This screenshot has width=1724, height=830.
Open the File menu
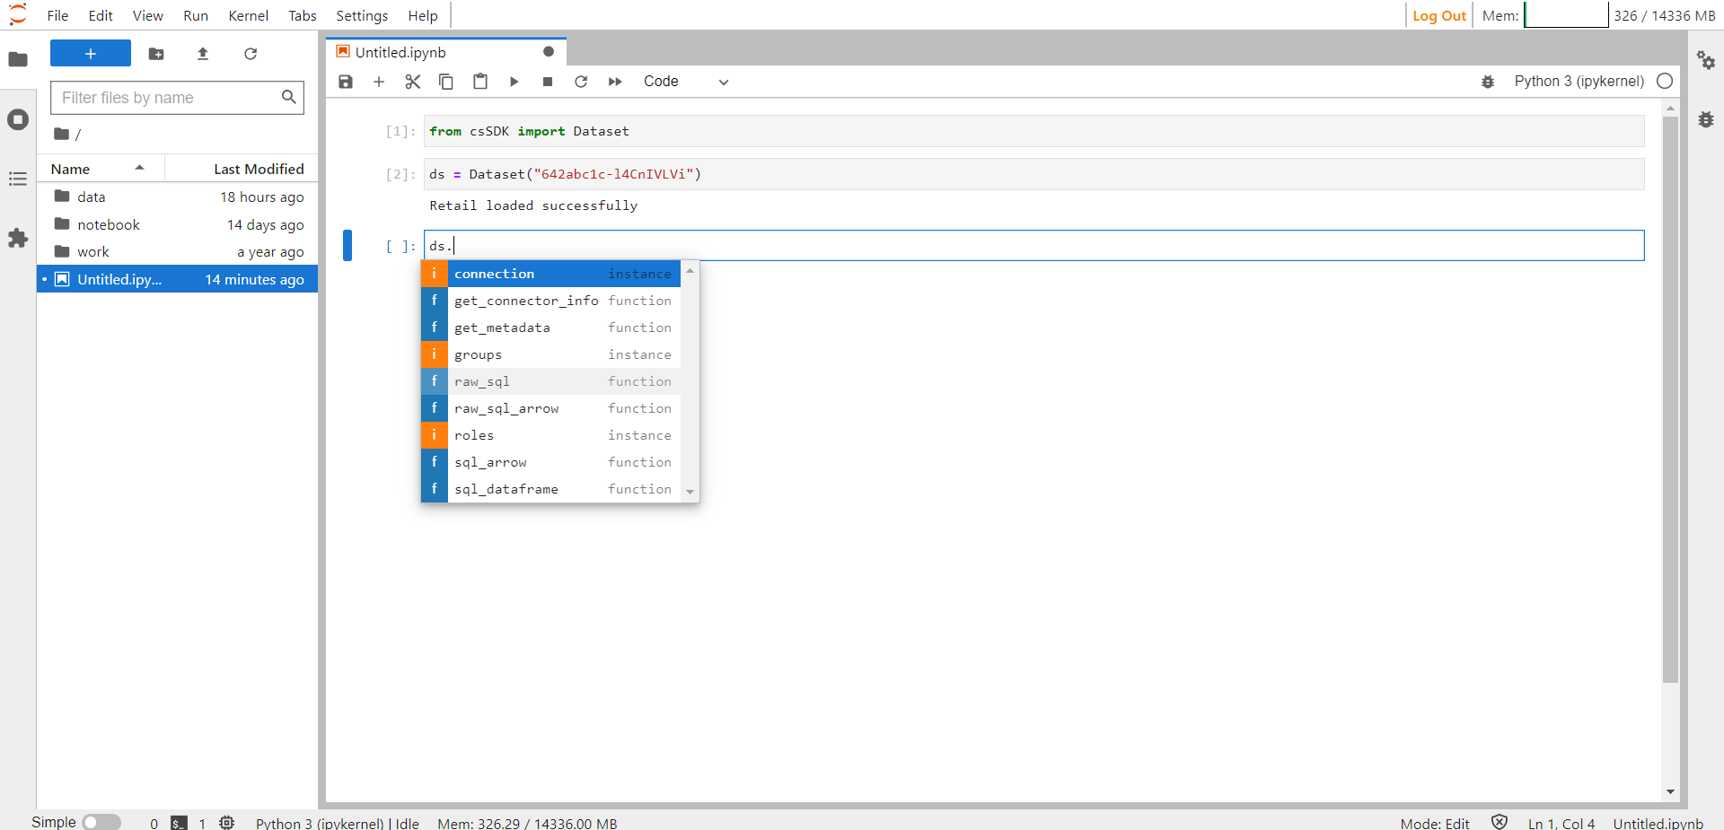coord(57,15)
